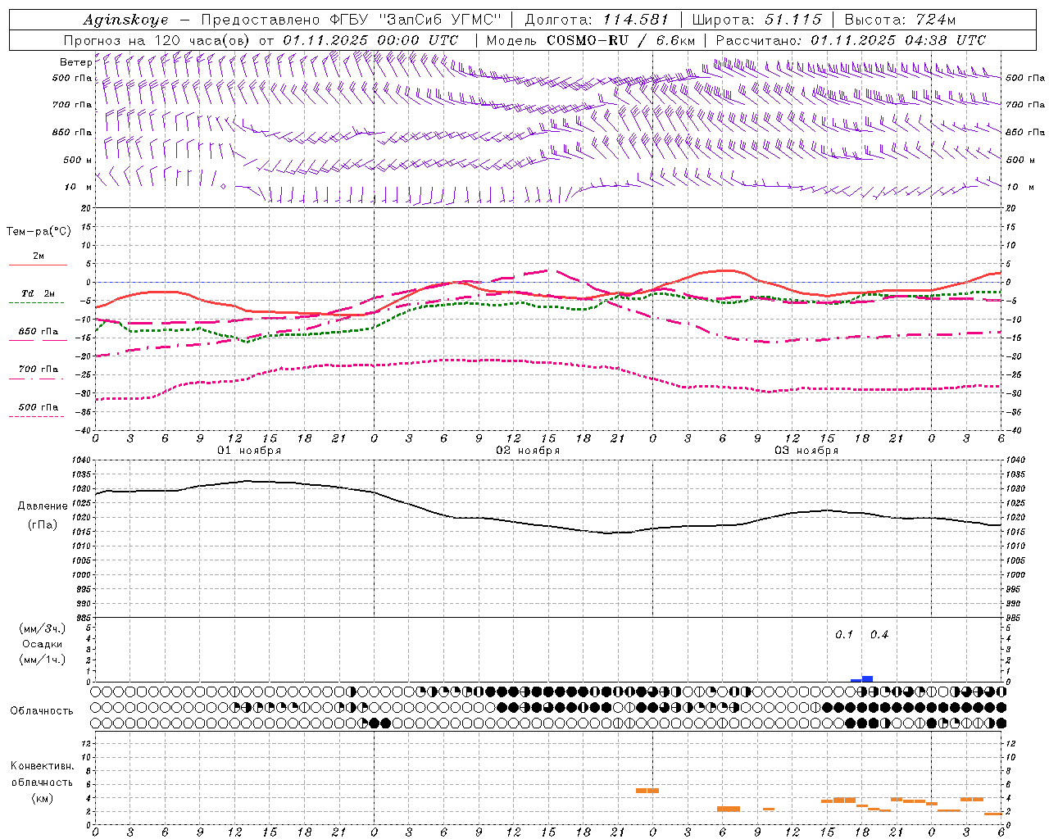The width and height of the screenshot is (1049, 839).
Task: Click the Облачность cloud cover label
Action: pos(42,711)
